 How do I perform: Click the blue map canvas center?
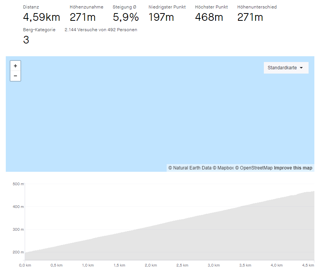coord(160,114)
